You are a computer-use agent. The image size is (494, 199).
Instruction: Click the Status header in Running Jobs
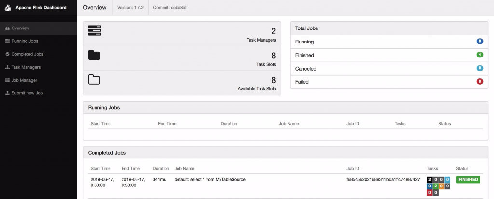pyautogui.click(x=444, y=124)
